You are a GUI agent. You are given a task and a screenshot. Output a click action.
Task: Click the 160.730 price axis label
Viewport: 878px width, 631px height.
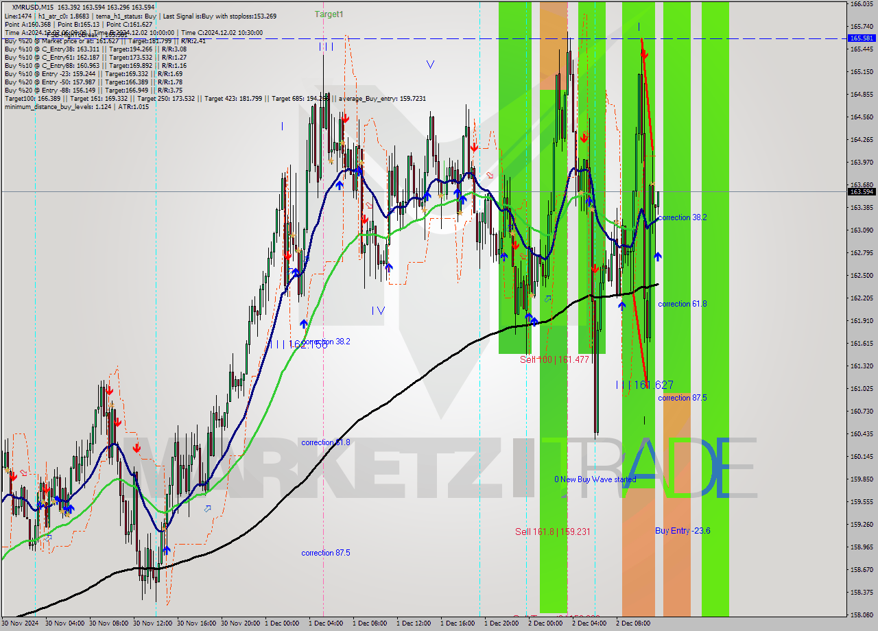pyautogui.click(x=862, y=412)
